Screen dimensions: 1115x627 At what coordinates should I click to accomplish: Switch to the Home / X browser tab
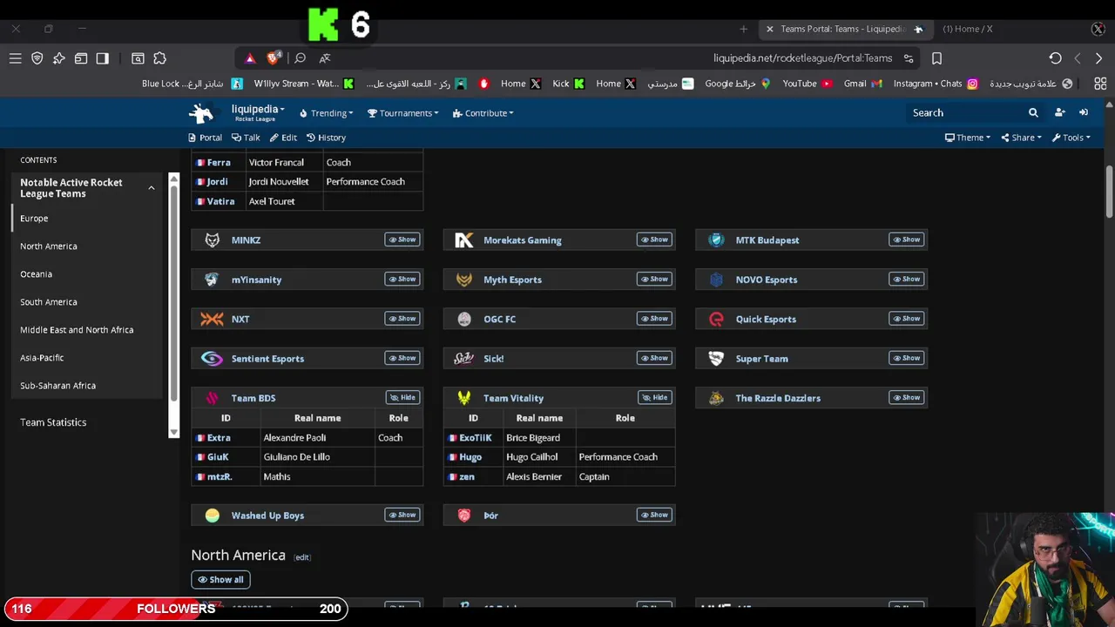tap(967, 29)
